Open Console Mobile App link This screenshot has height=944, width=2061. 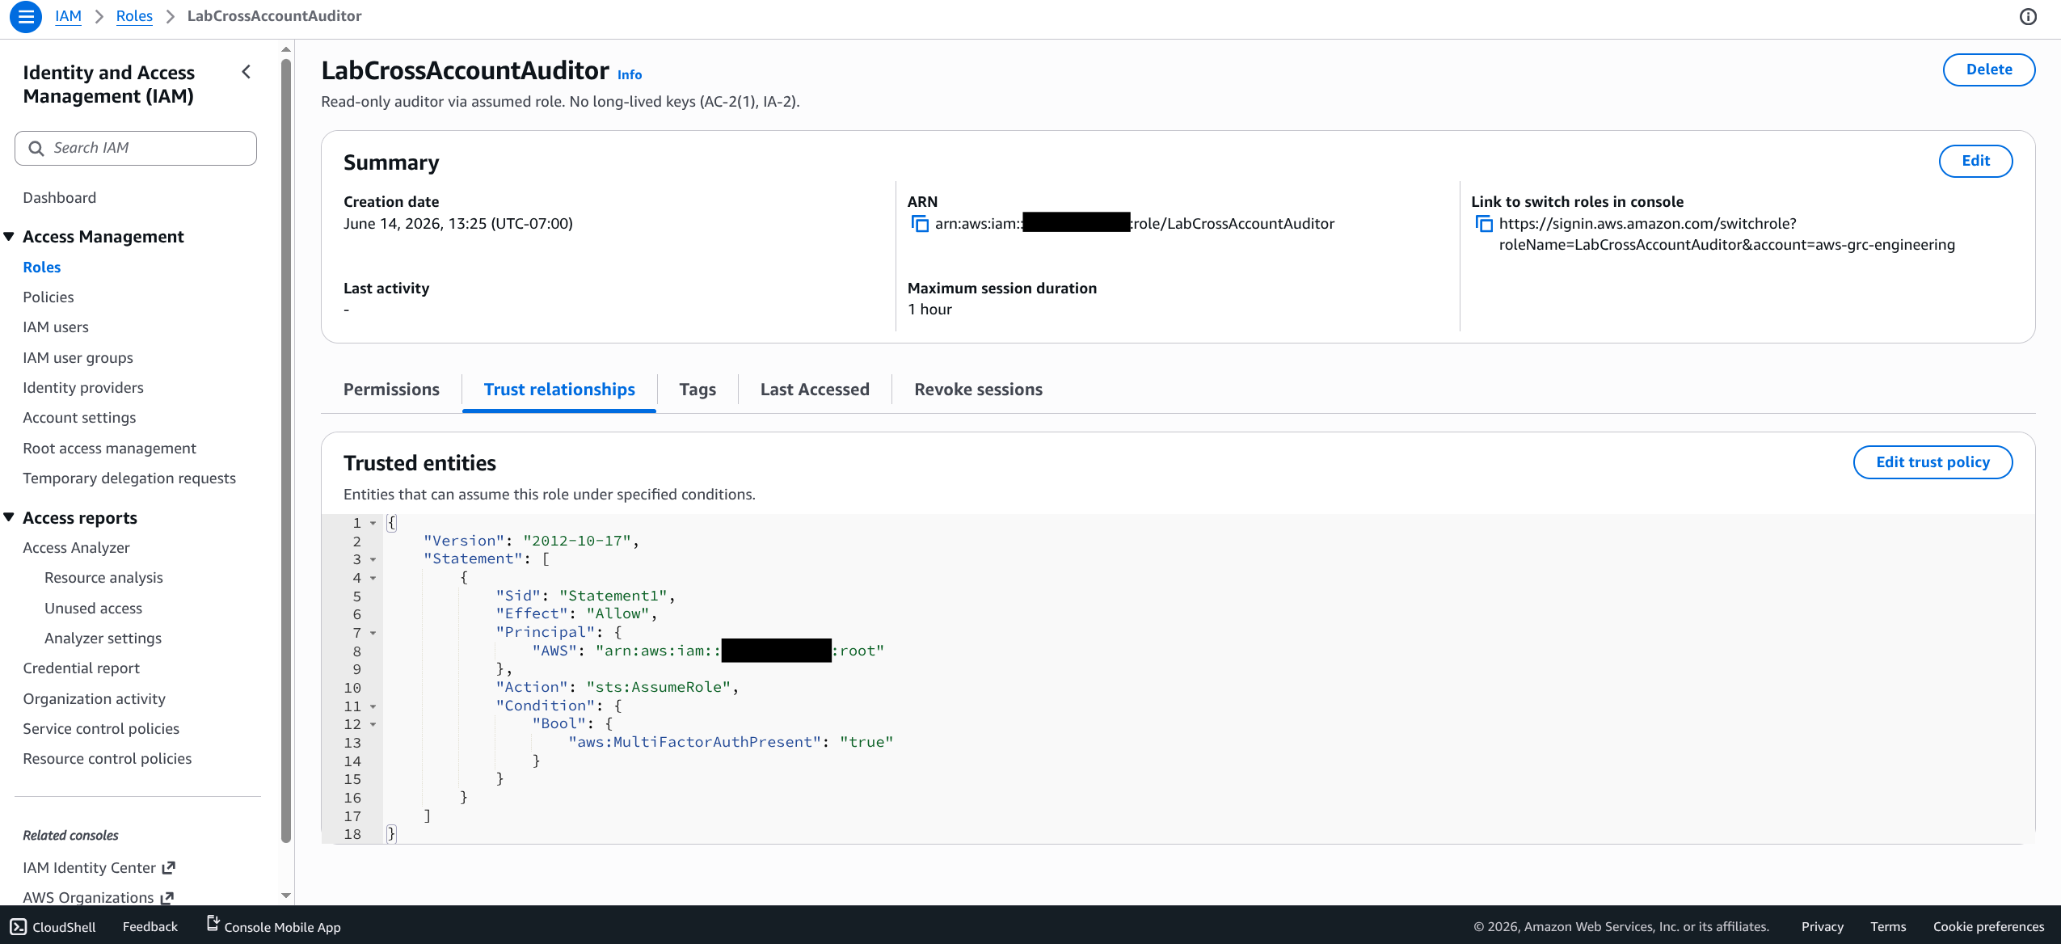coord(274,926)
